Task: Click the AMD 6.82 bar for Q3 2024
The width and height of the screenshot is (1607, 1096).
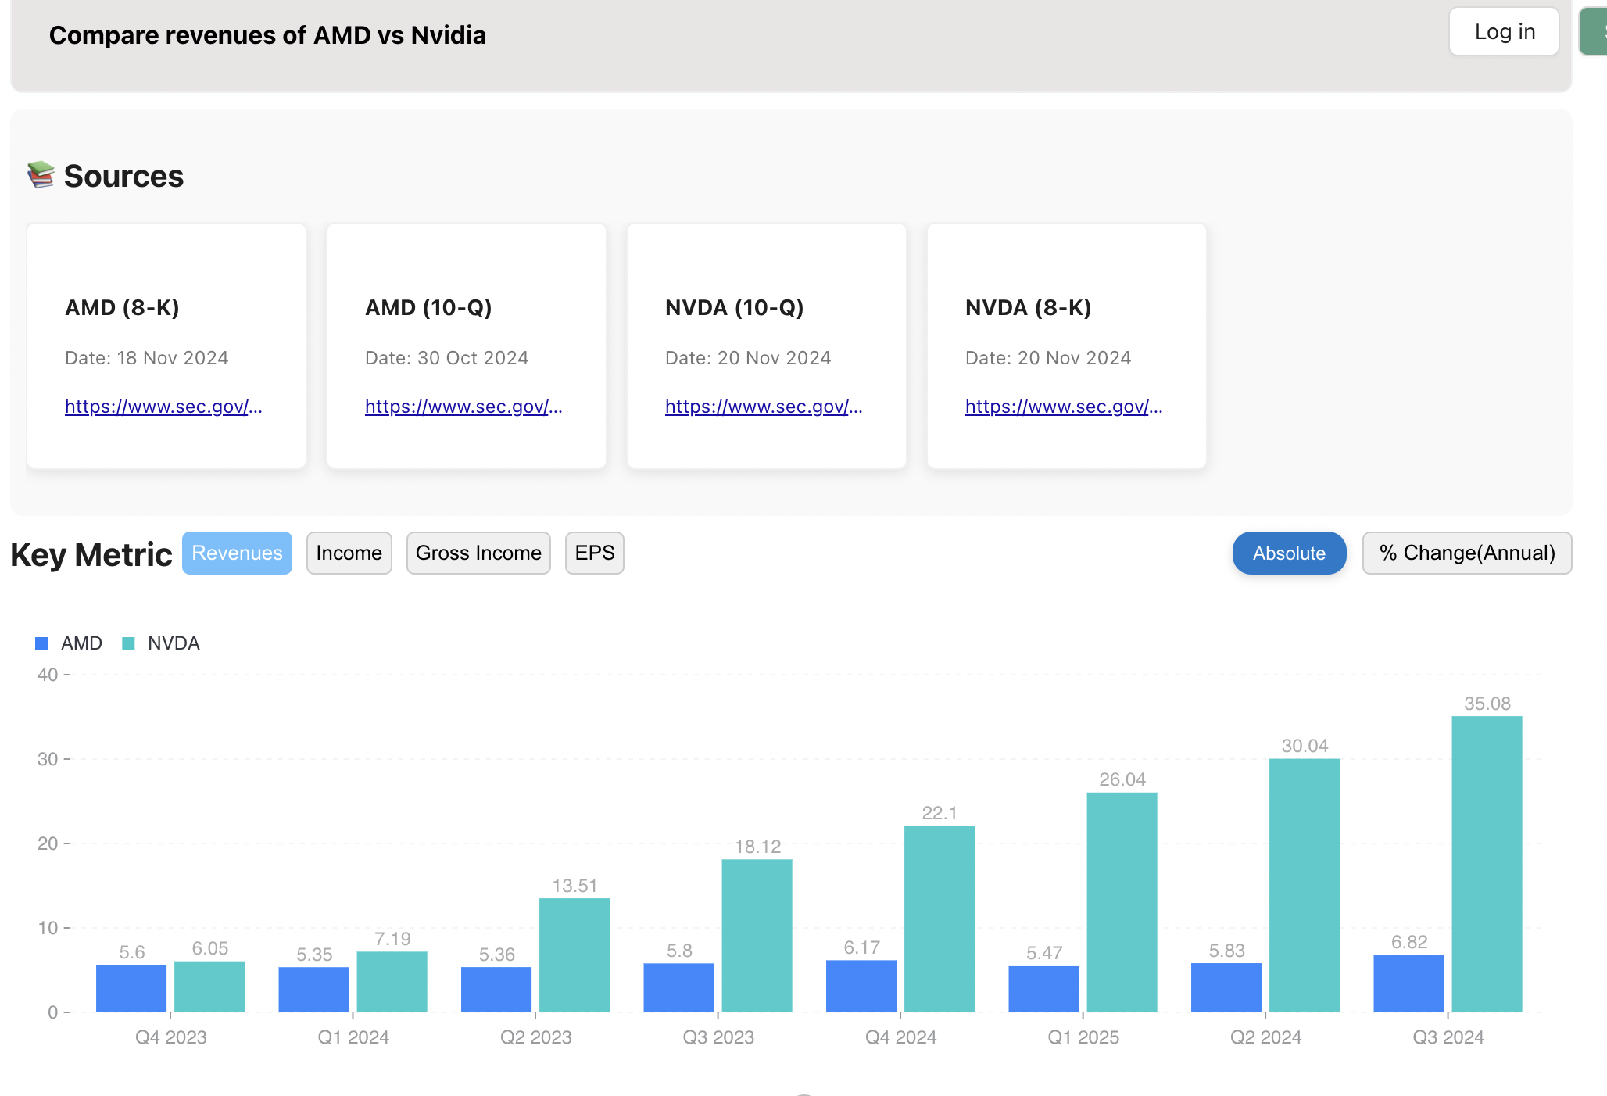Action: [x=1408, y=983]
